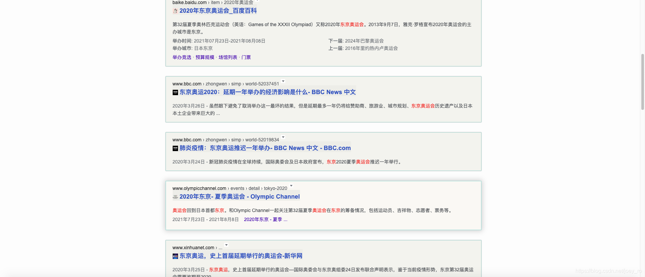Viewport: 645px width, 277px height.
Task: Expand dropdown arrow next to world-52037451 URL
Action: 283,81
